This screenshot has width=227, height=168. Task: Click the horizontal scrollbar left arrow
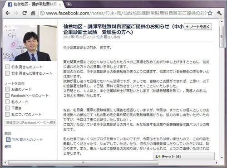(x=5, y=163)
